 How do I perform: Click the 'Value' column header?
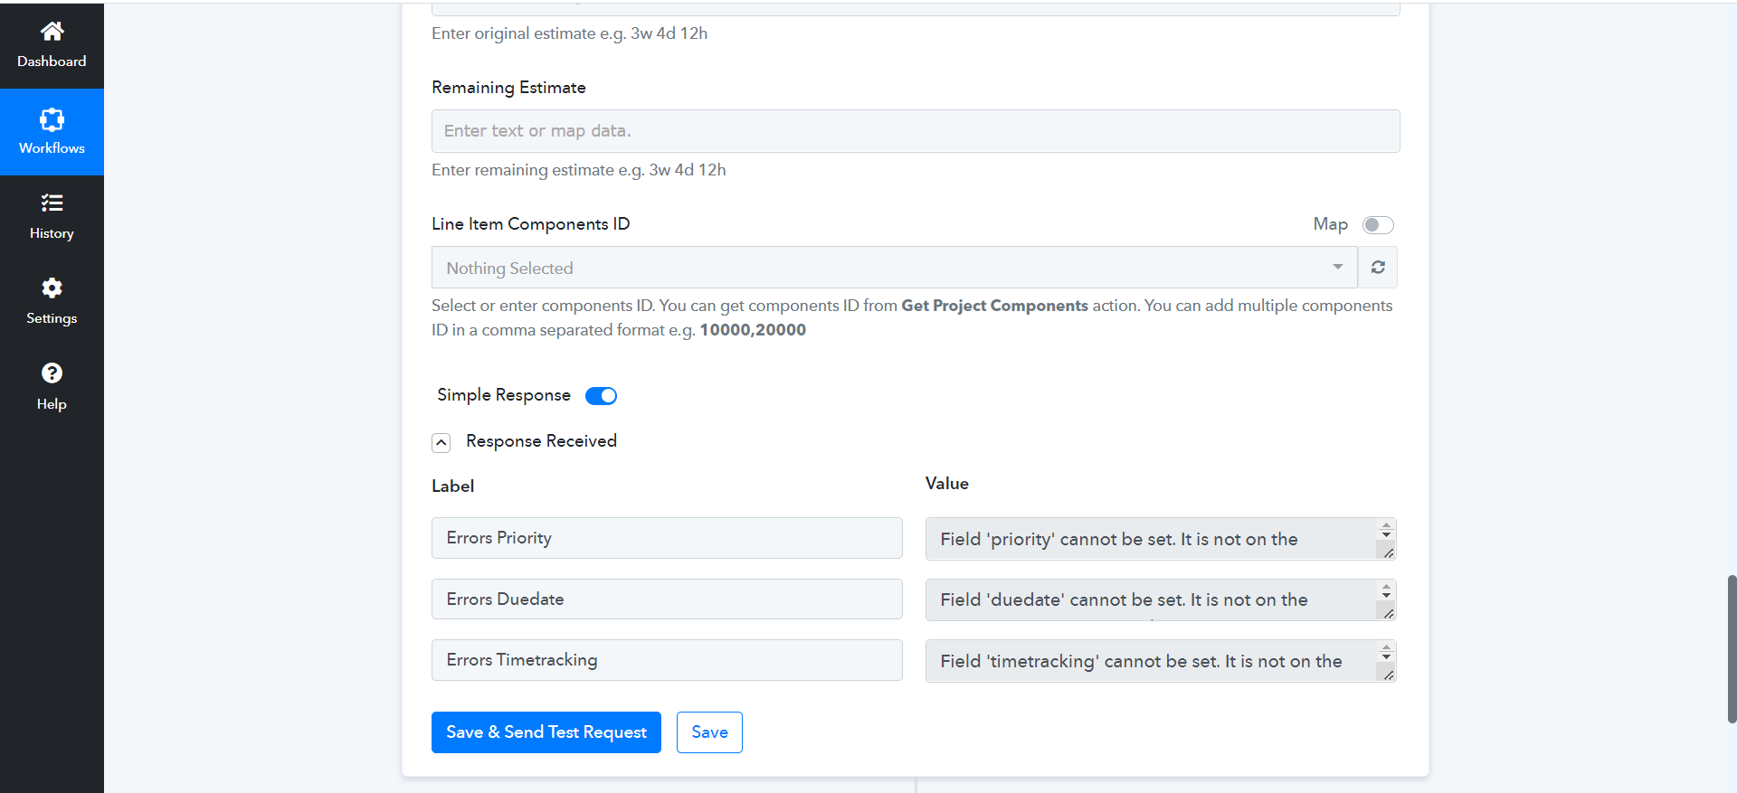(947, 484)
